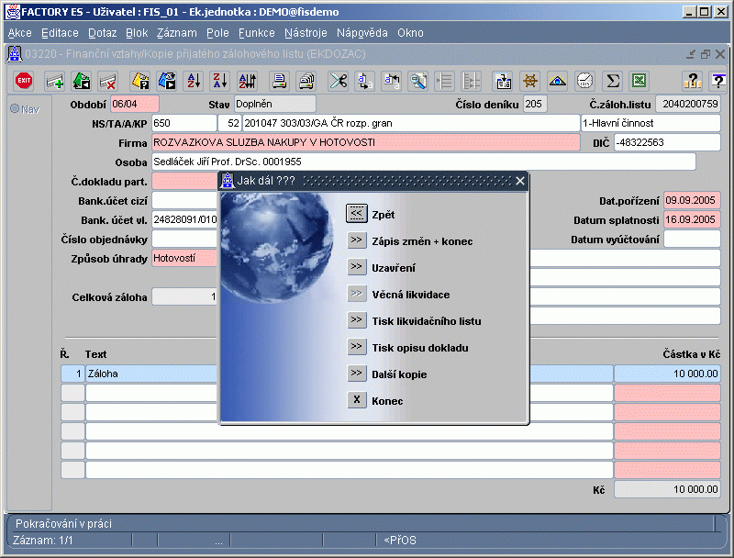Click the add new record icon

pyautogui.click(x=55, y=81)
